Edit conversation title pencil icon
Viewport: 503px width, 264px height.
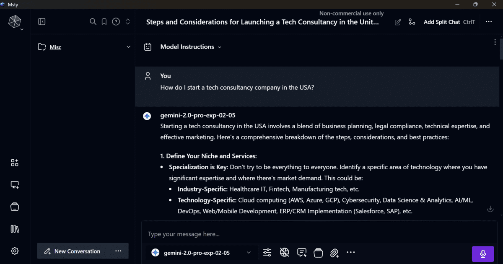(x=398, y=22)
